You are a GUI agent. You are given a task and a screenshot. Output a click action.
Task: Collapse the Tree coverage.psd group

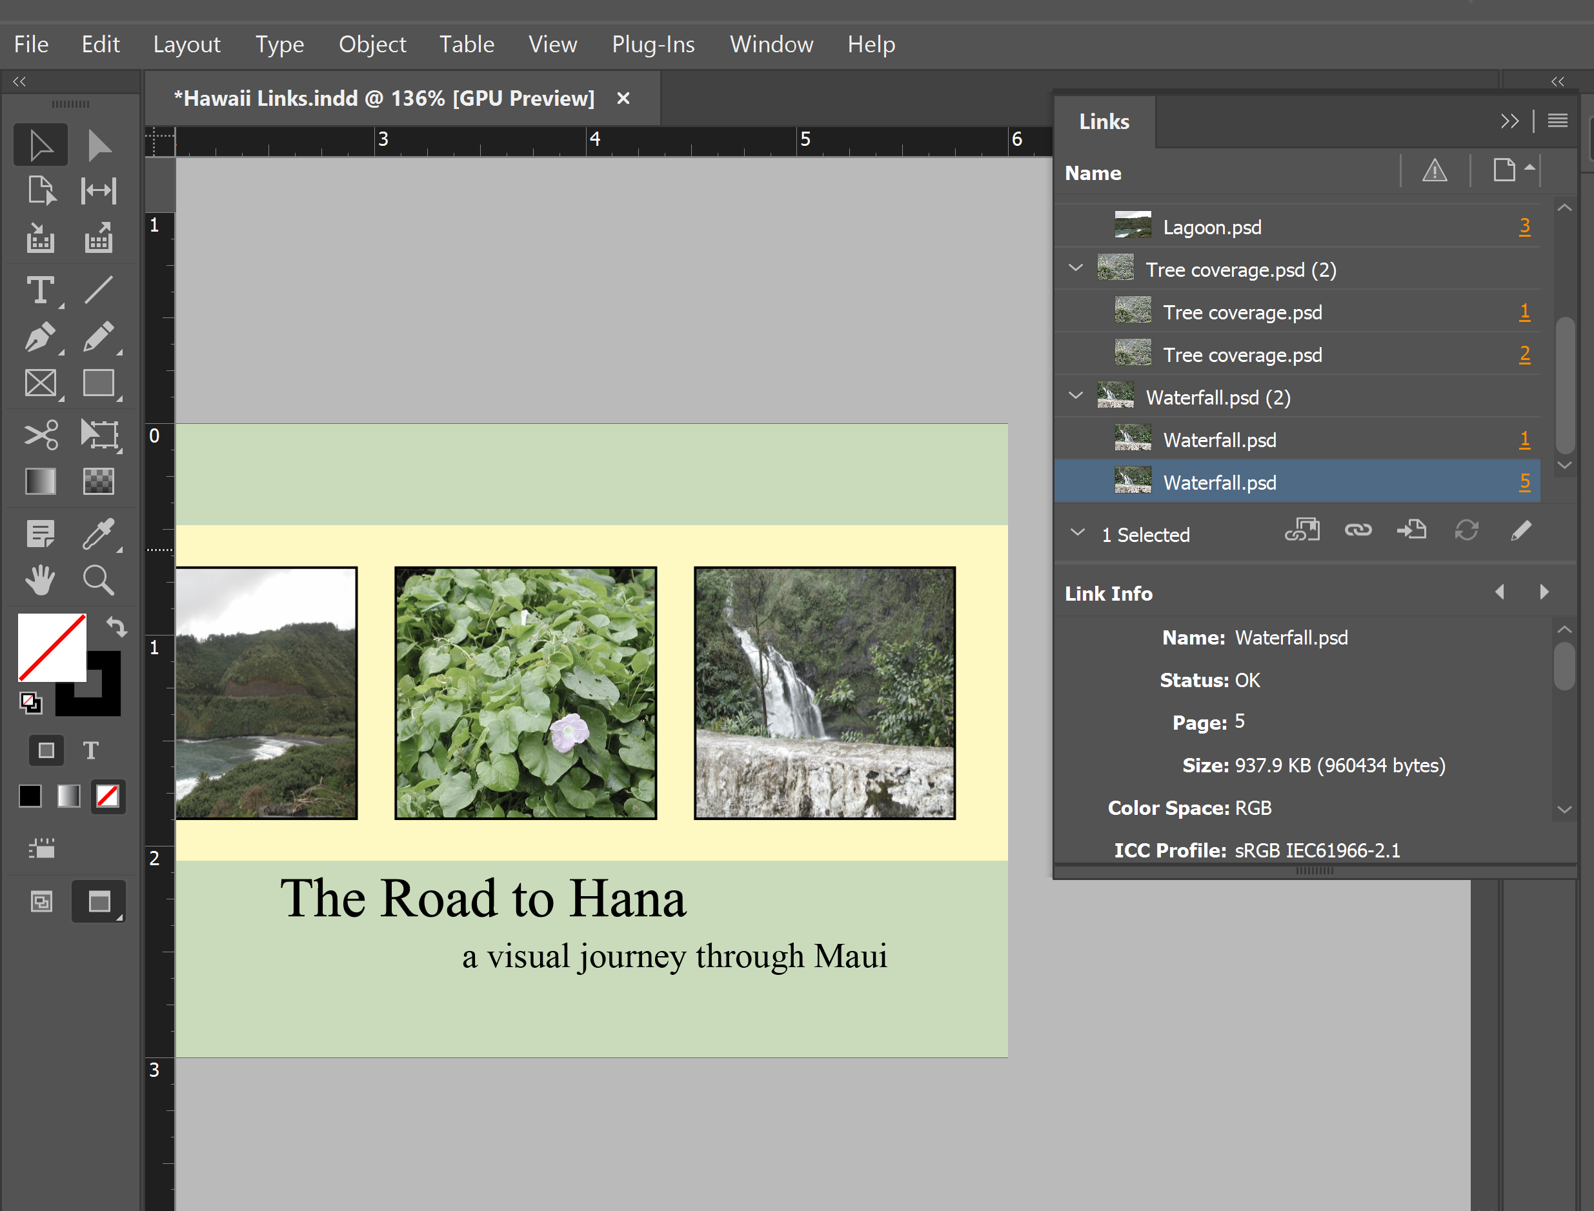[x=1076, y=268]
